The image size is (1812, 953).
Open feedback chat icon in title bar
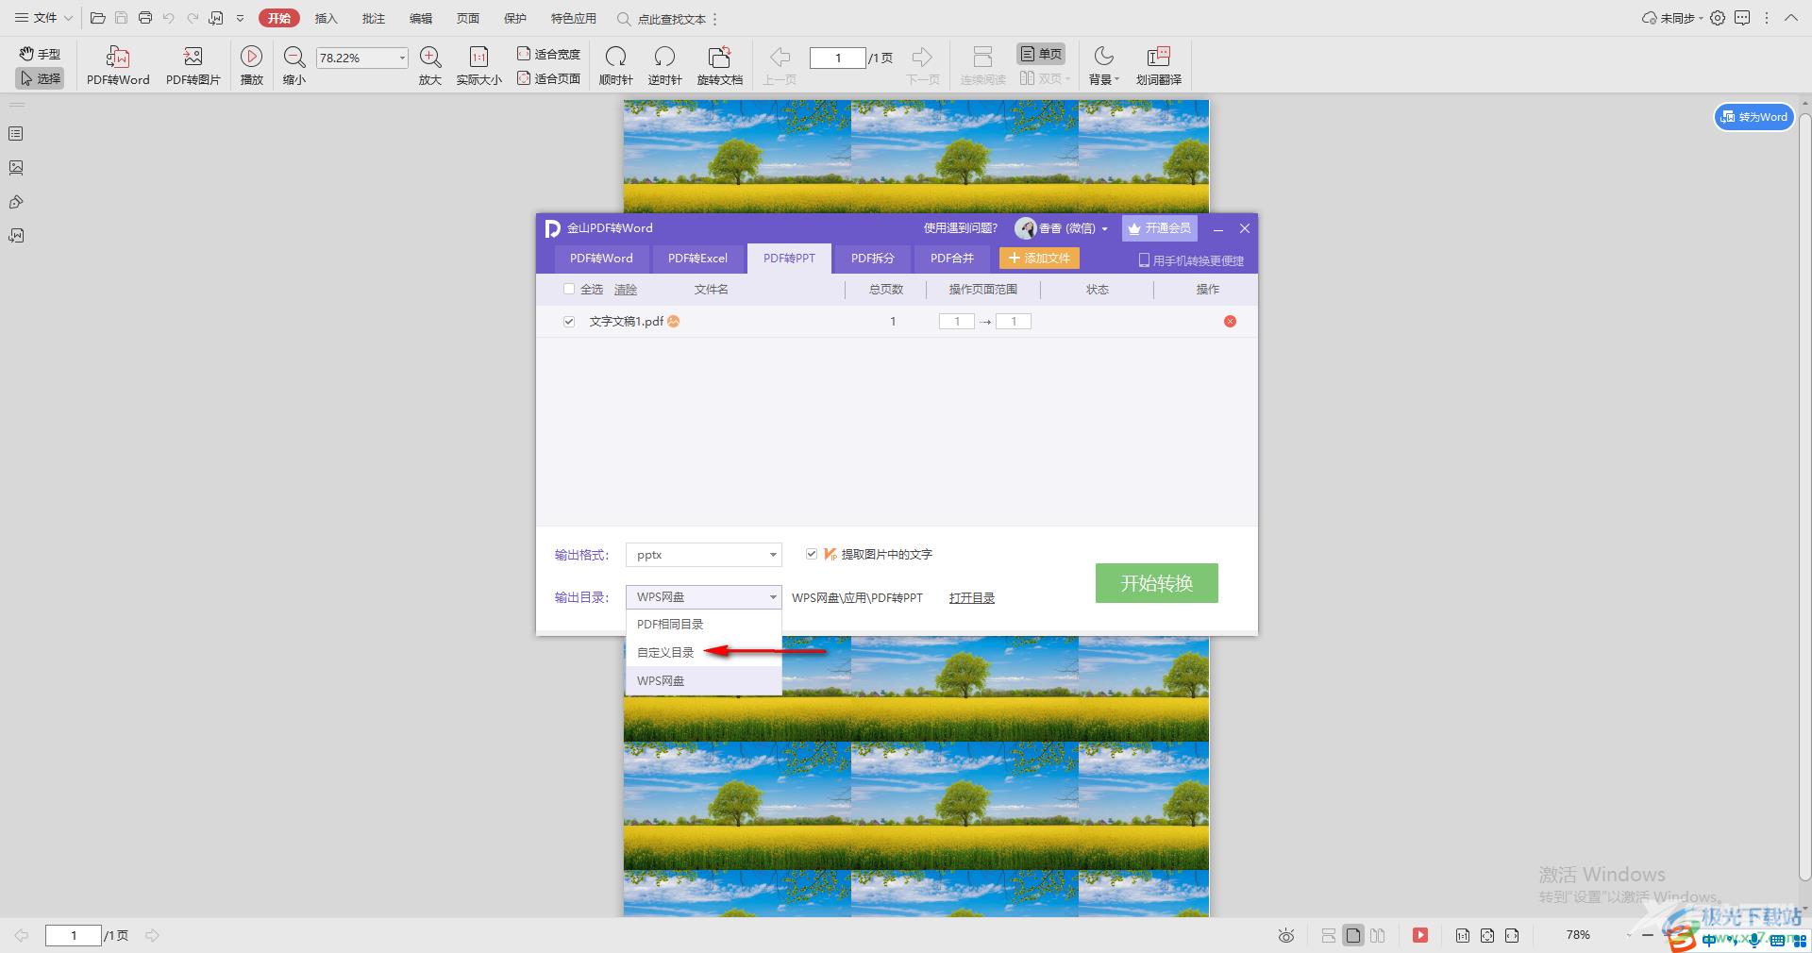pos(1742,18)
